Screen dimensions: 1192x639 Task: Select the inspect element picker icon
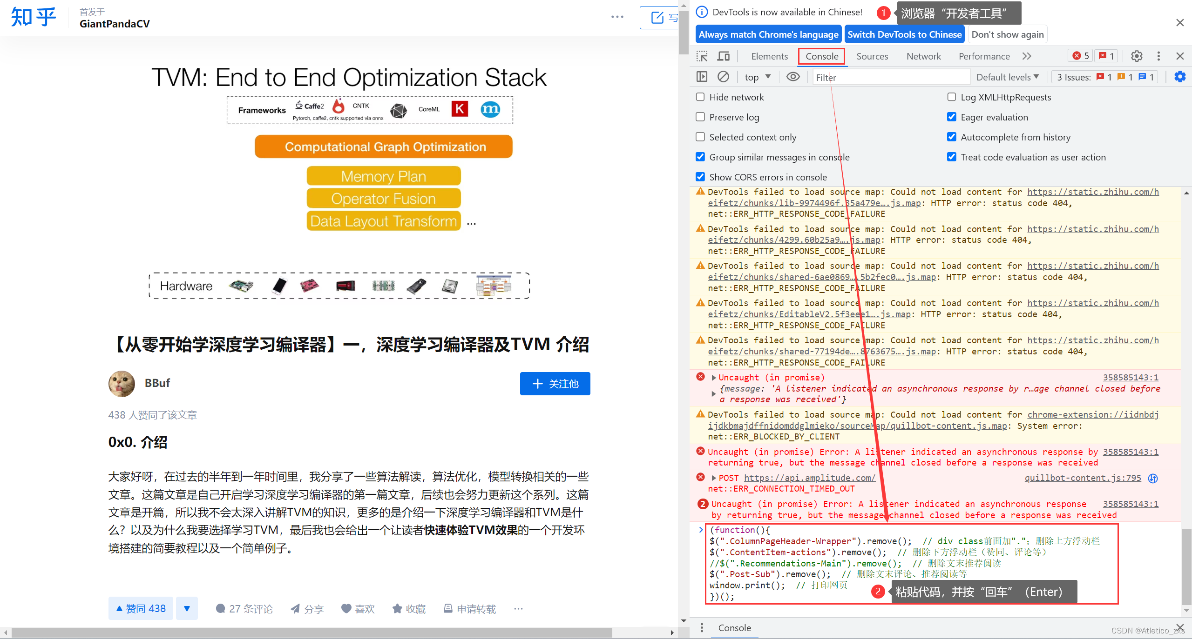[702, 56]
